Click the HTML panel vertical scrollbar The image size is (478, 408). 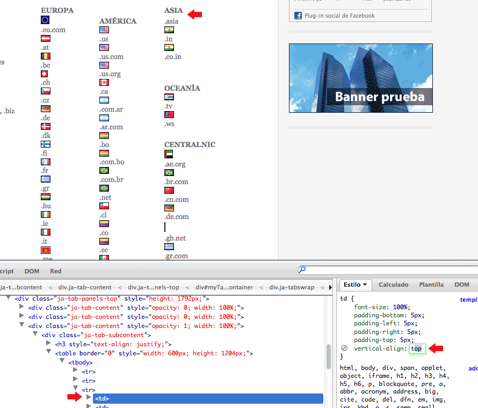point(328,356)
